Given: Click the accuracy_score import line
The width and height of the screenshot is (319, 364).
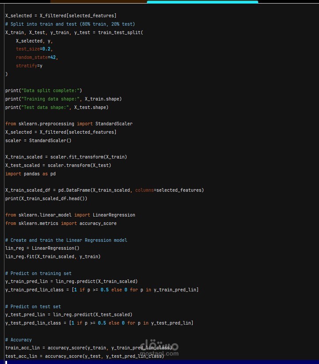Looking at the screenshot, I should click(61, 223).
